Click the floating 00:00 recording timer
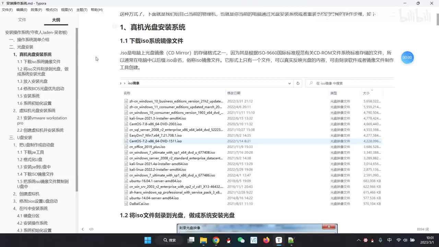This screenshot has height=247, width=439. [x=407, y=57]
